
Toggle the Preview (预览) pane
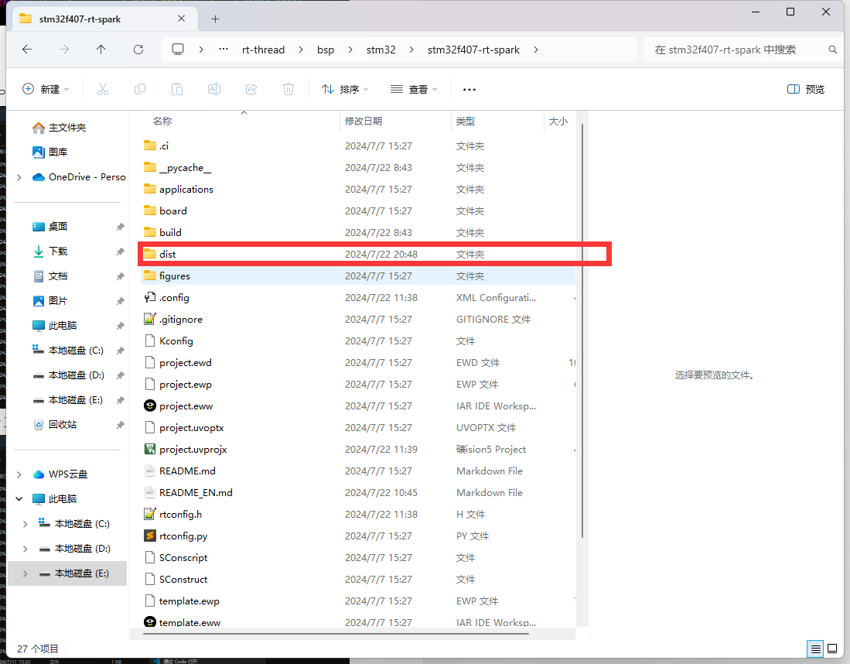[x=806, y=89]
